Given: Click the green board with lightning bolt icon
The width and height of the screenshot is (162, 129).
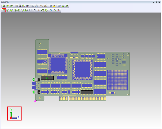Looking at the screenshot, I should 67,6.
